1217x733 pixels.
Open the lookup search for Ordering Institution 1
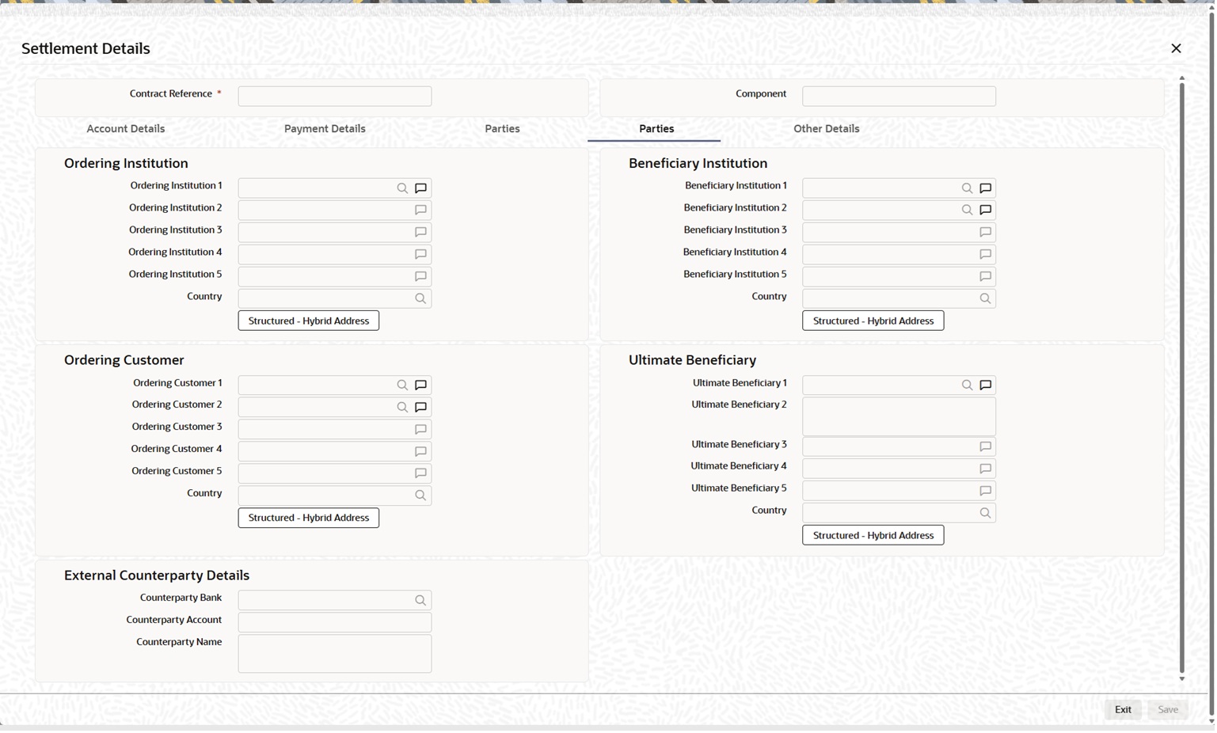point(402,188)
